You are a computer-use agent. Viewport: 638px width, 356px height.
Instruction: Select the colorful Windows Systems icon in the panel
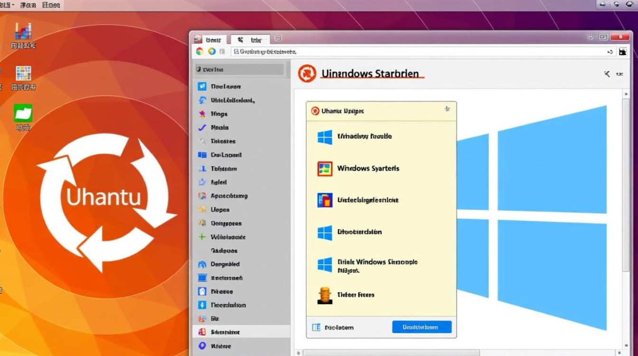(325, 169)
